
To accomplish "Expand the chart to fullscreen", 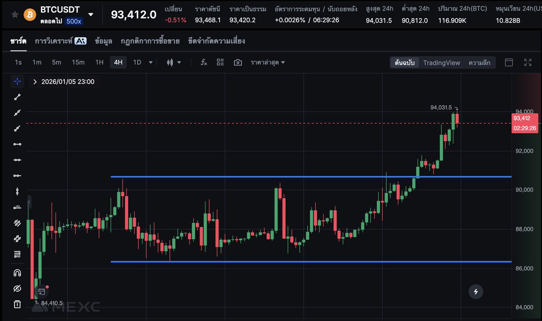I will coord(528,62).
